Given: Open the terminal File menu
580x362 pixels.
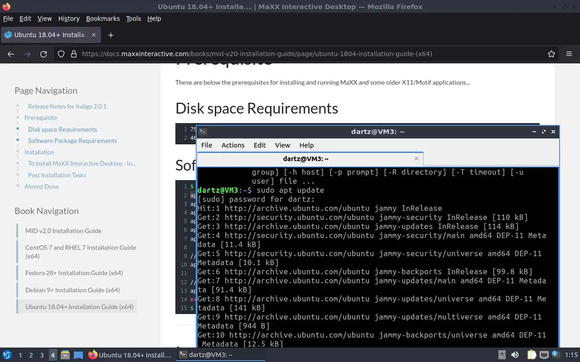Looking at the screenshot, I should pyautogui.click(x=207, y=145).
